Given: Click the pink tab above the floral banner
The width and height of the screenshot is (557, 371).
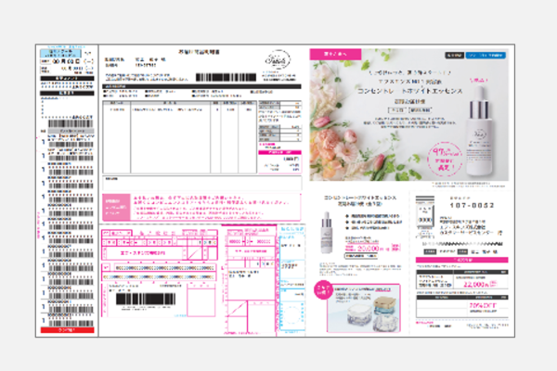Looking at the screenshot, I should [x=335, y=54].
